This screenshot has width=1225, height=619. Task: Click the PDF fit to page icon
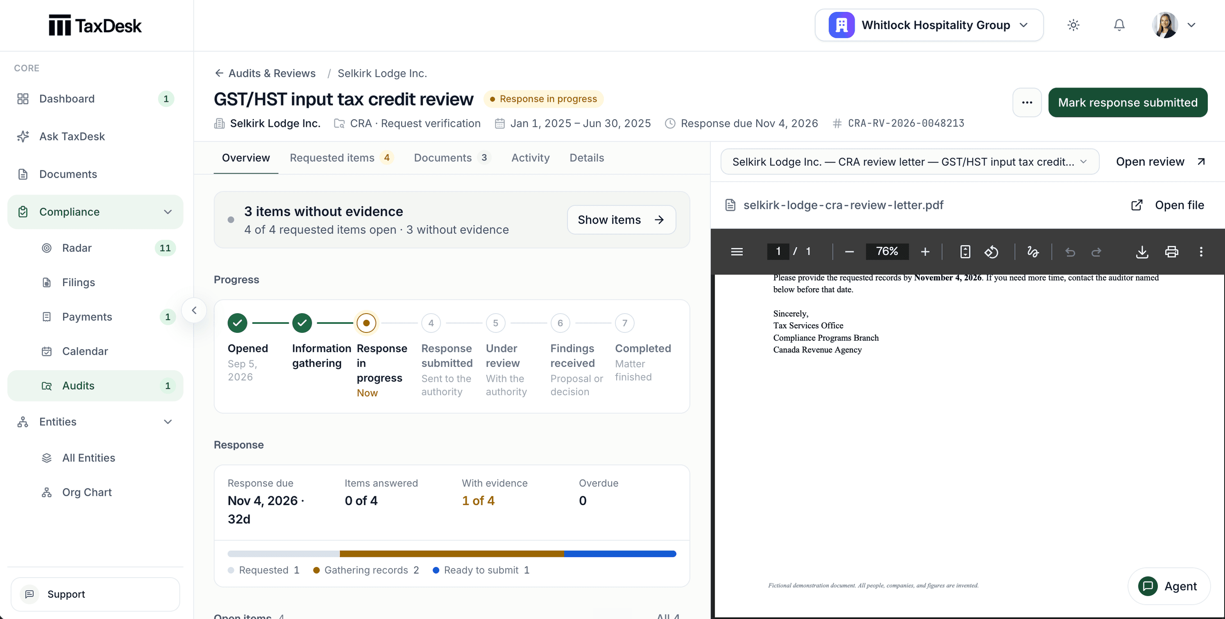click(x=965, y=252)
